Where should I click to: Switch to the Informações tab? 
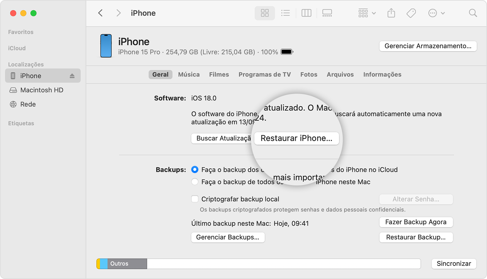tap(382, 75)
